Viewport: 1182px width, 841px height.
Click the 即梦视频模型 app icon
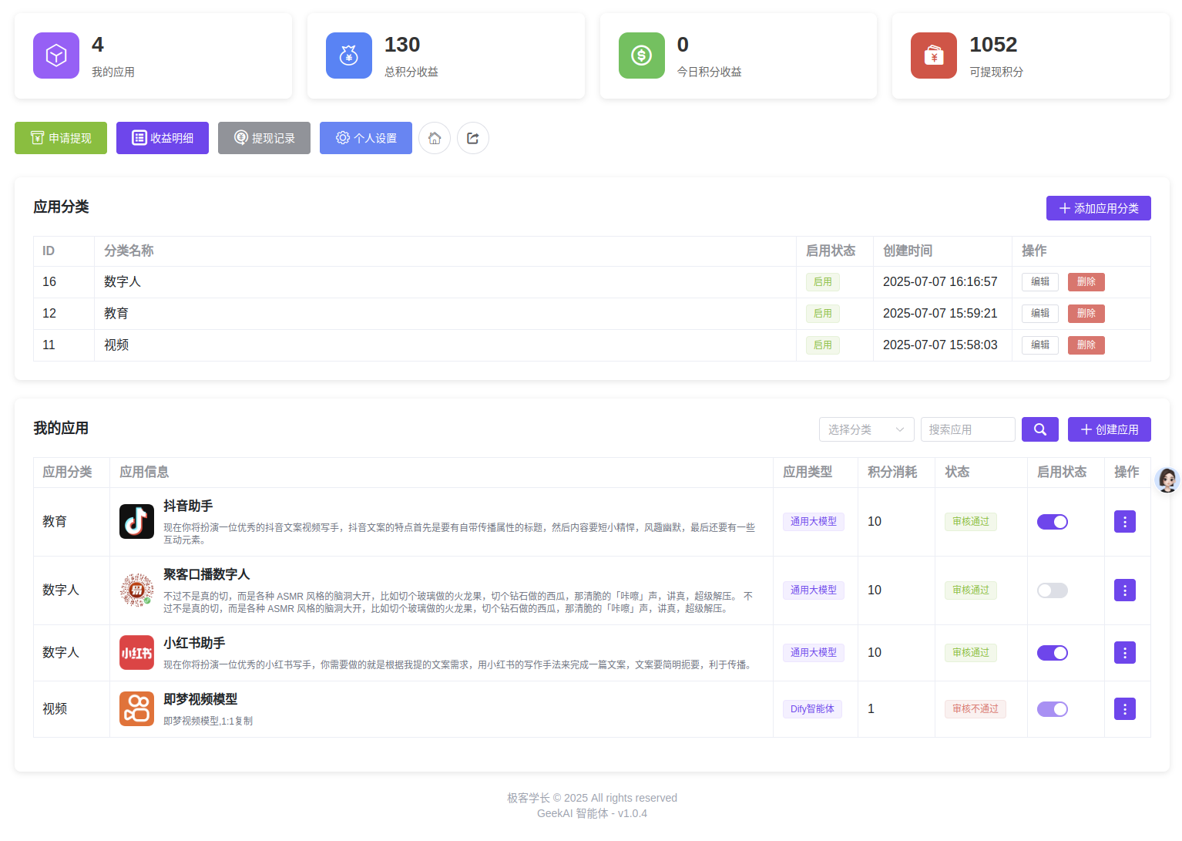[136, 709]
